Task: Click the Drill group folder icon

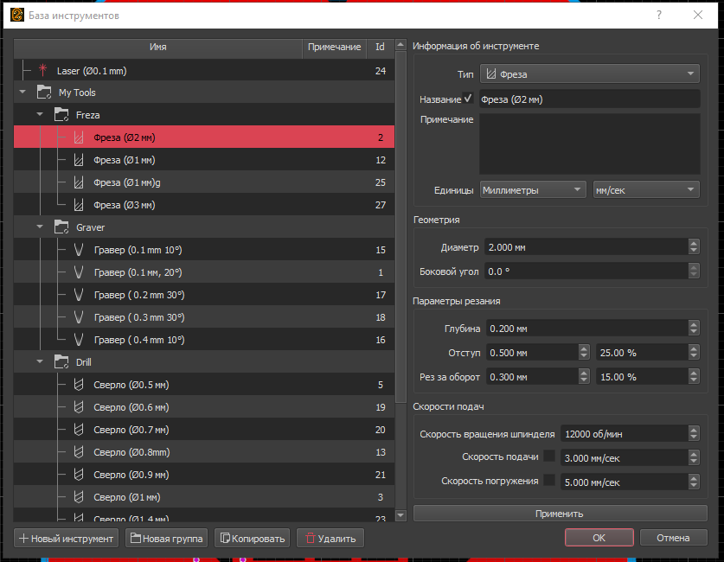Action: coord(61,361)
